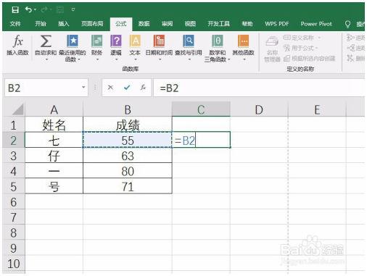Cancel formula entry with the X icon
The height and width of the screenshot is (276, 367).
click(110, 87)
